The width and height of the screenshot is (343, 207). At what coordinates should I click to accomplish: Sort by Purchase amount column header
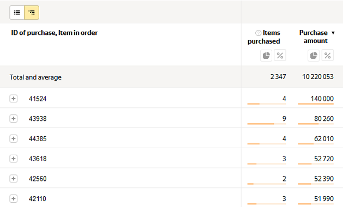[314, 36]
